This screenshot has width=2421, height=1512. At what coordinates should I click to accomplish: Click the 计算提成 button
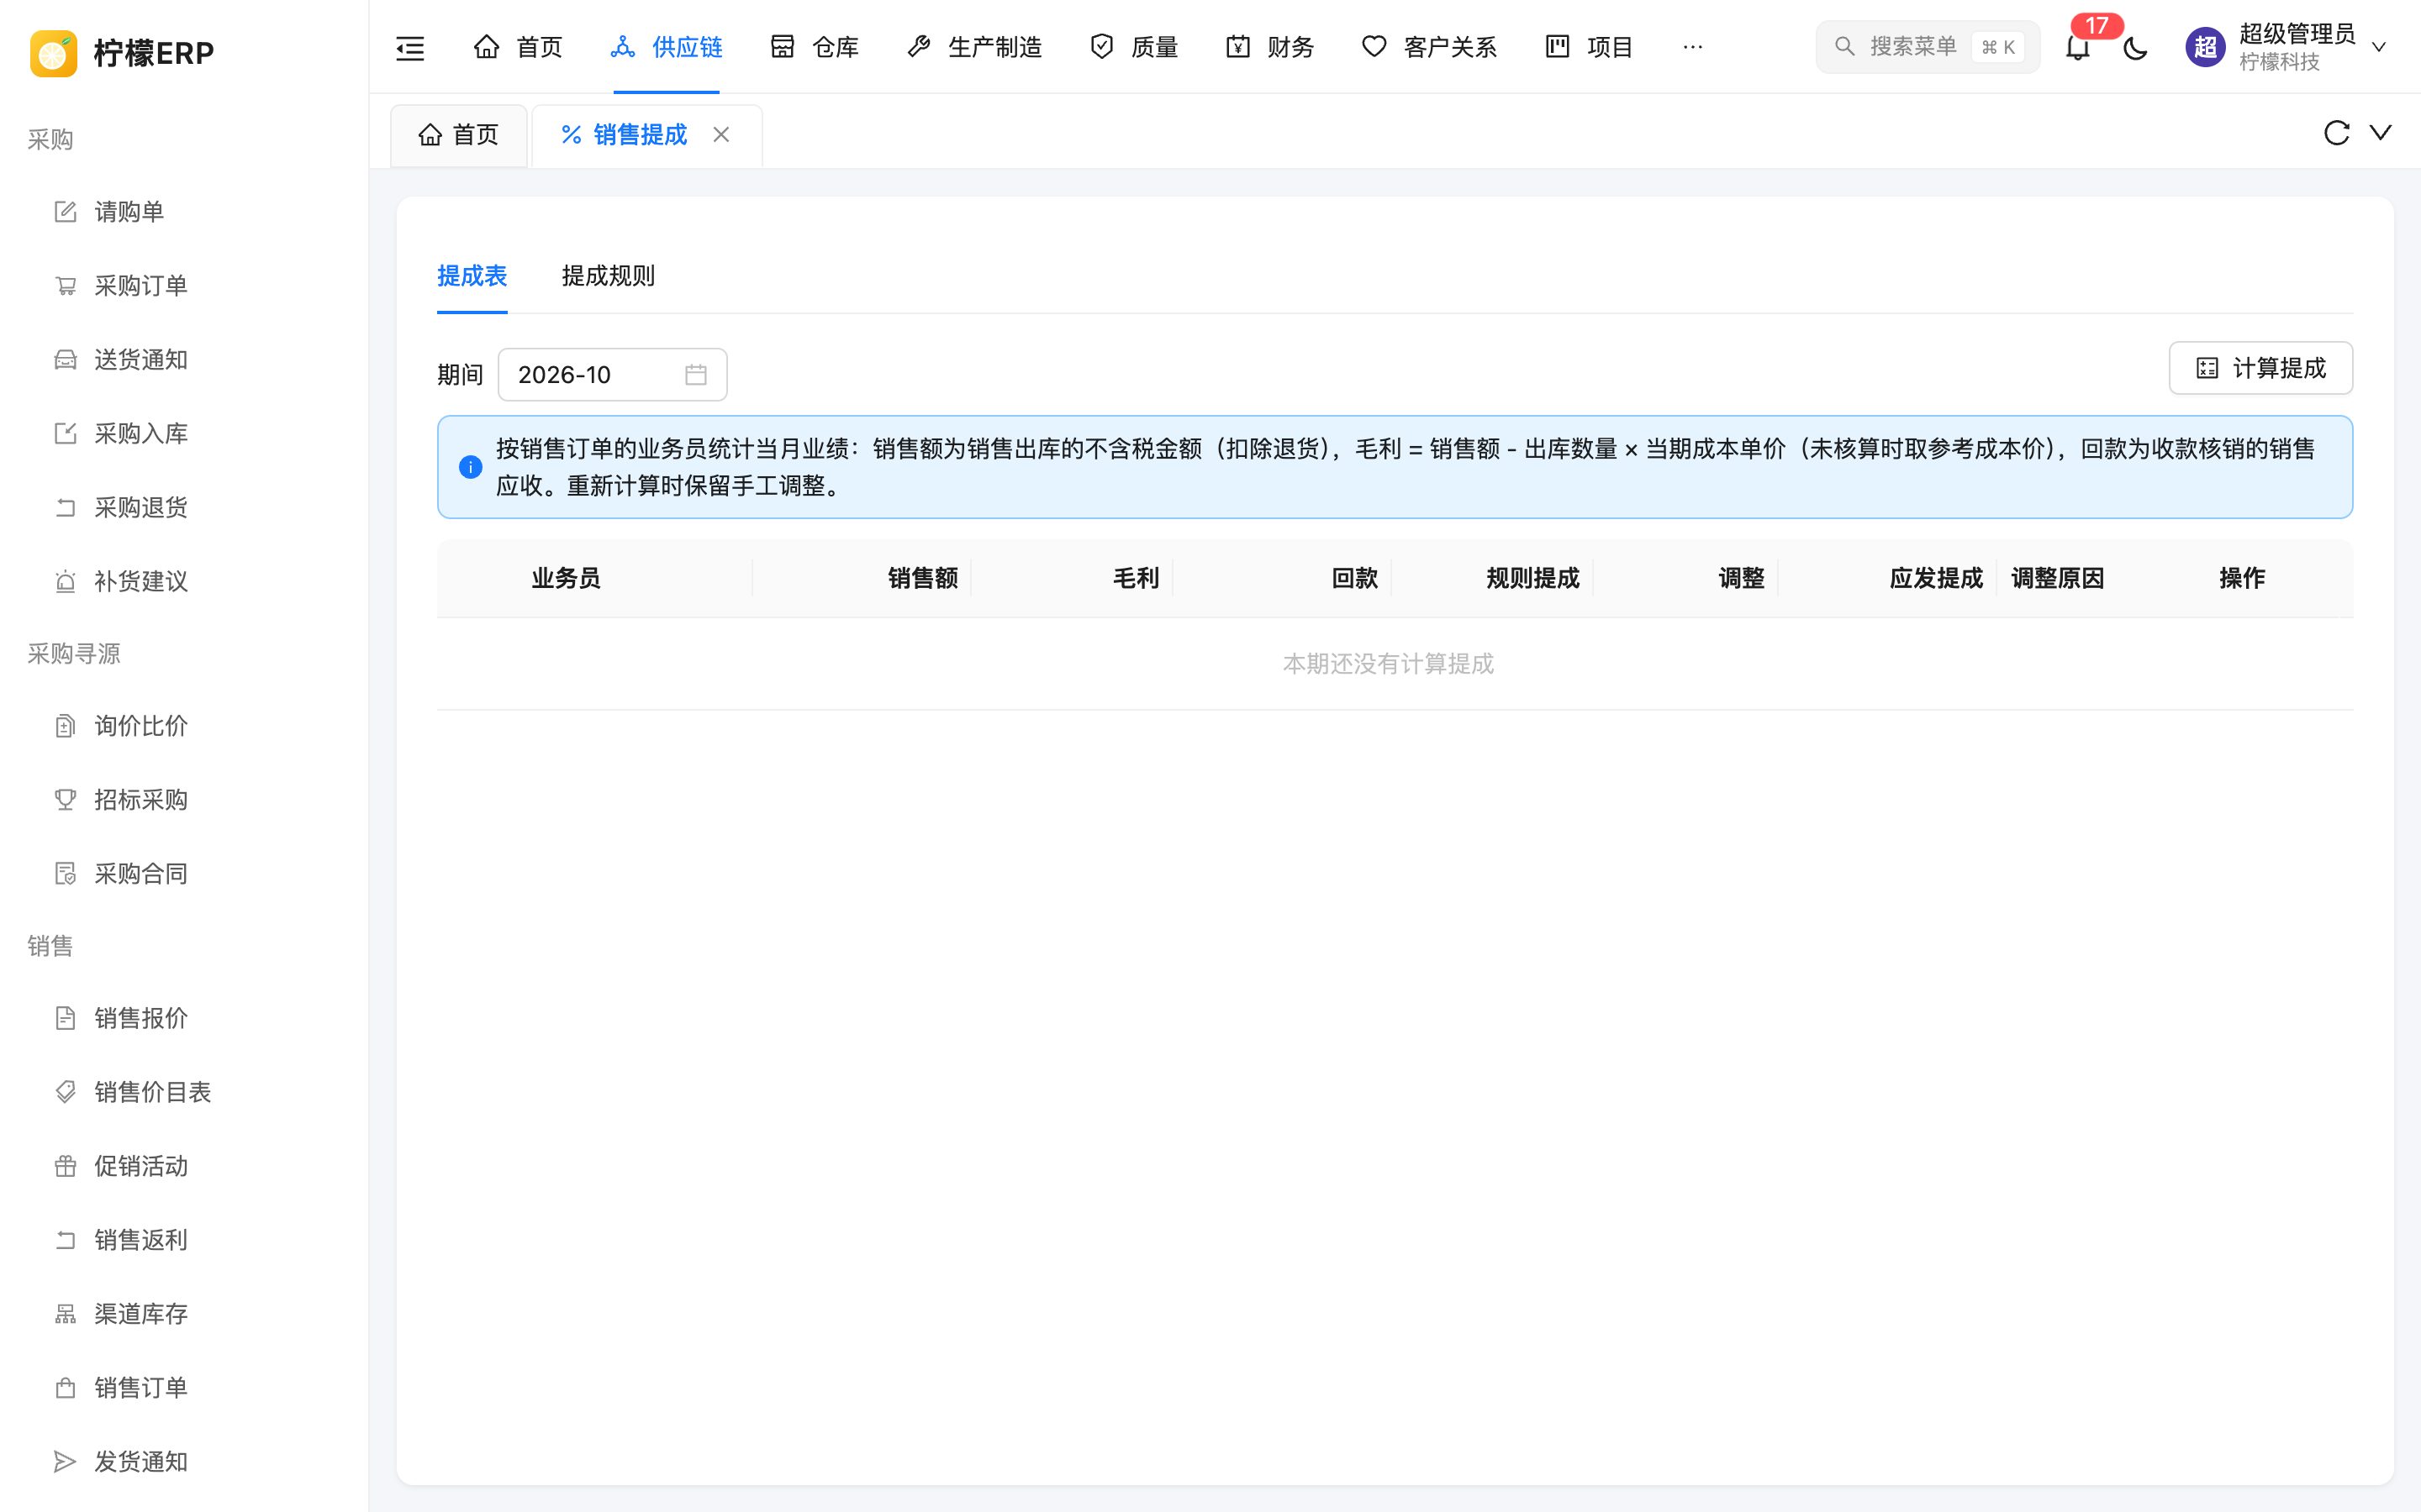(x=2260, y=368)
